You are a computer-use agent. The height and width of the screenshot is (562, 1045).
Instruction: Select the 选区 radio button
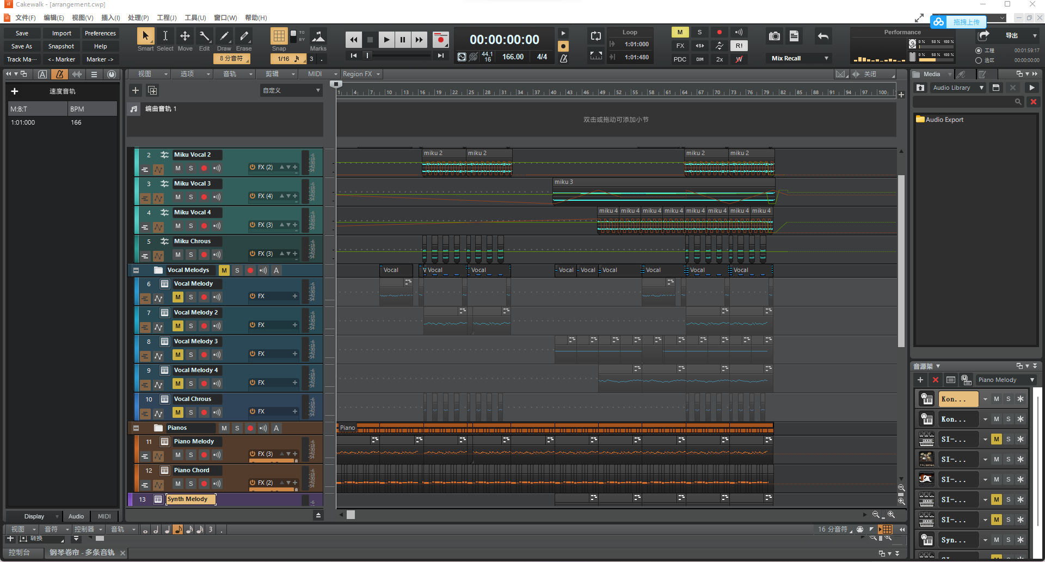pyautogui.click(x=979, y=60)
